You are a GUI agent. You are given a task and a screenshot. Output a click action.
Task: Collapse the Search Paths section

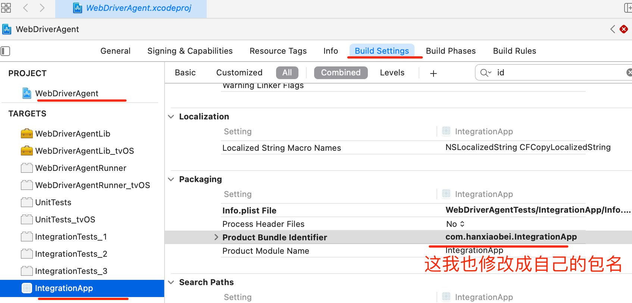coord(171,282)
